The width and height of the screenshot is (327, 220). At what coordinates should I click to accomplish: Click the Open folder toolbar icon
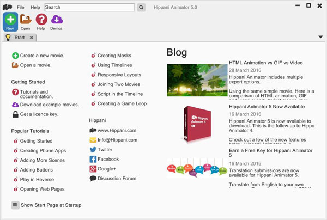click(x=26, y=20)
